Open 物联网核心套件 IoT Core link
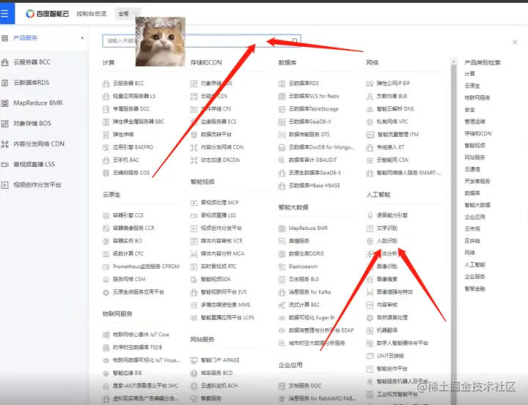This screenshot has width=528, height=405. 141,335
